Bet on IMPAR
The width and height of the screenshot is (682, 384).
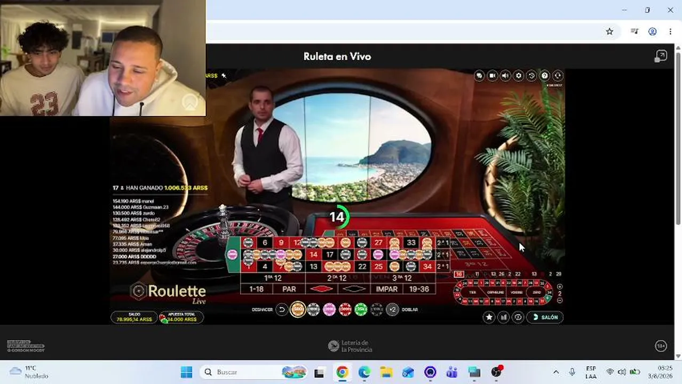coord(387,289)
